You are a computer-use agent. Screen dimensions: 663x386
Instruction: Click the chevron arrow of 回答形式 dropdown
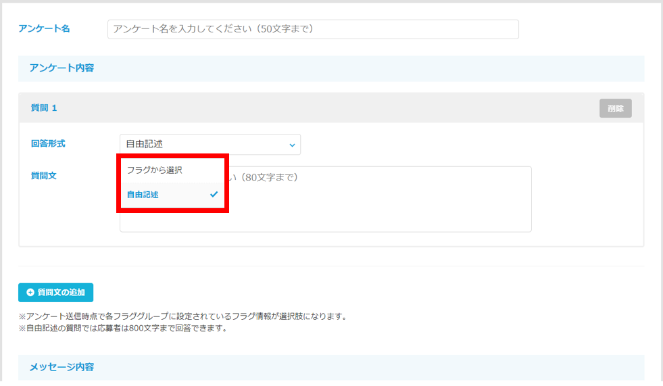tap(292, 145)
